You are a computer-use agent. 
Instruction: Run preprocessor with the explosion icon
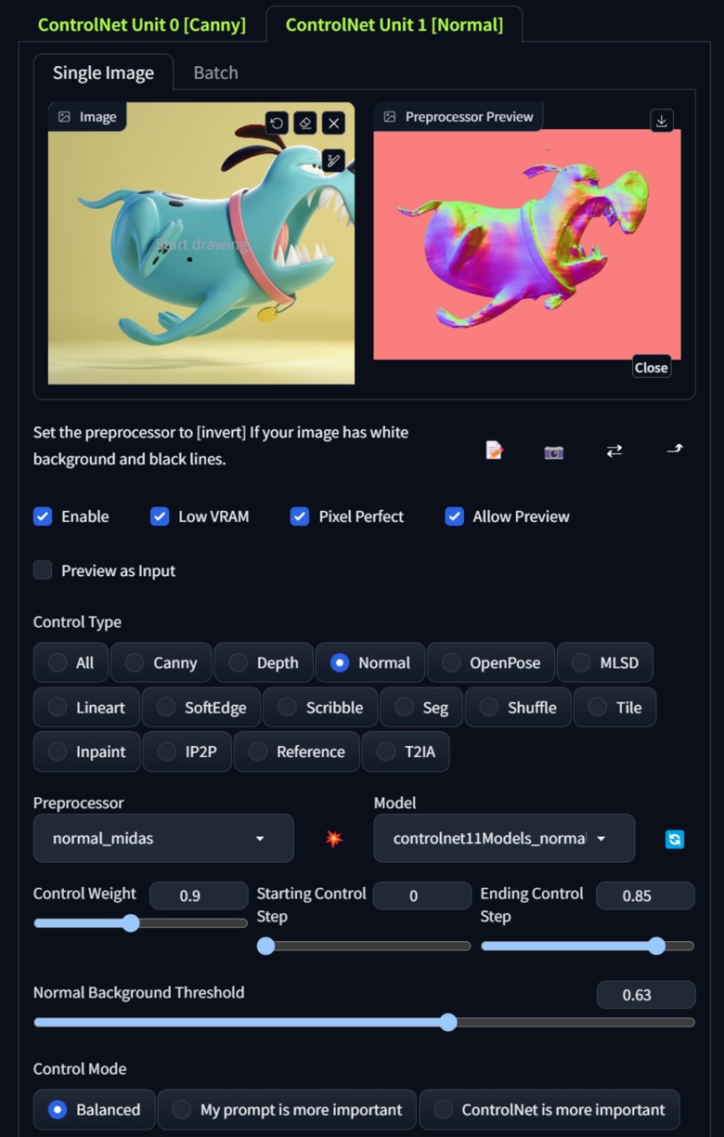pyautogui.click(x=334, y=838)
